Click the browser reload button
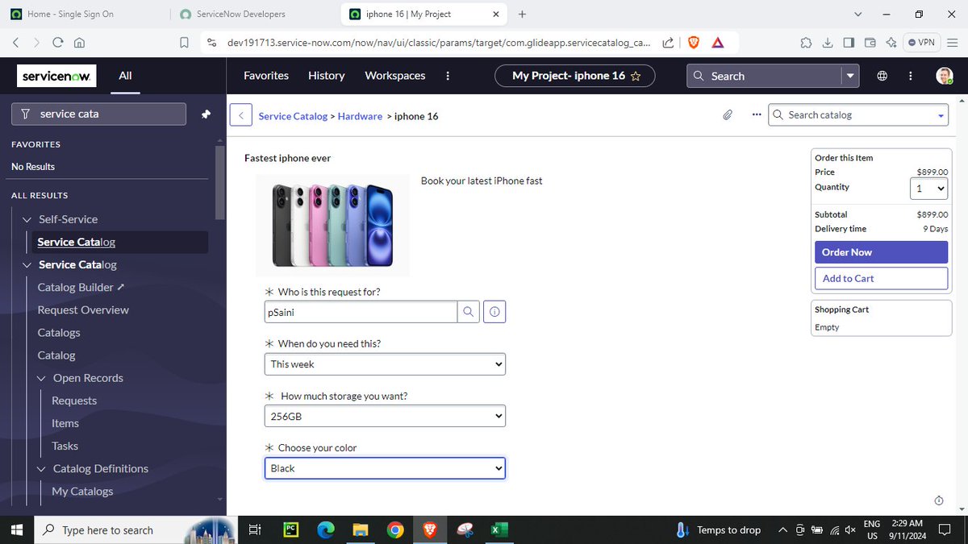 tap(58, 43)
